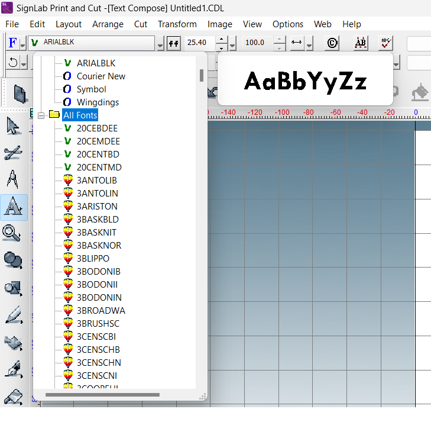Open the View menu
The width and height of the screenshot is (431, 438).
252,24
